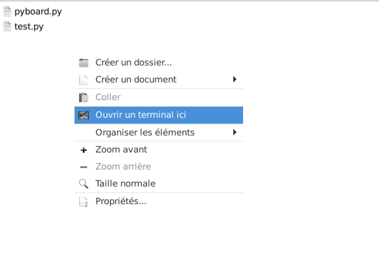Select Ouvrir un terminal ici
The height and width of the screenshot is (267, 379).
pos(159,115)
